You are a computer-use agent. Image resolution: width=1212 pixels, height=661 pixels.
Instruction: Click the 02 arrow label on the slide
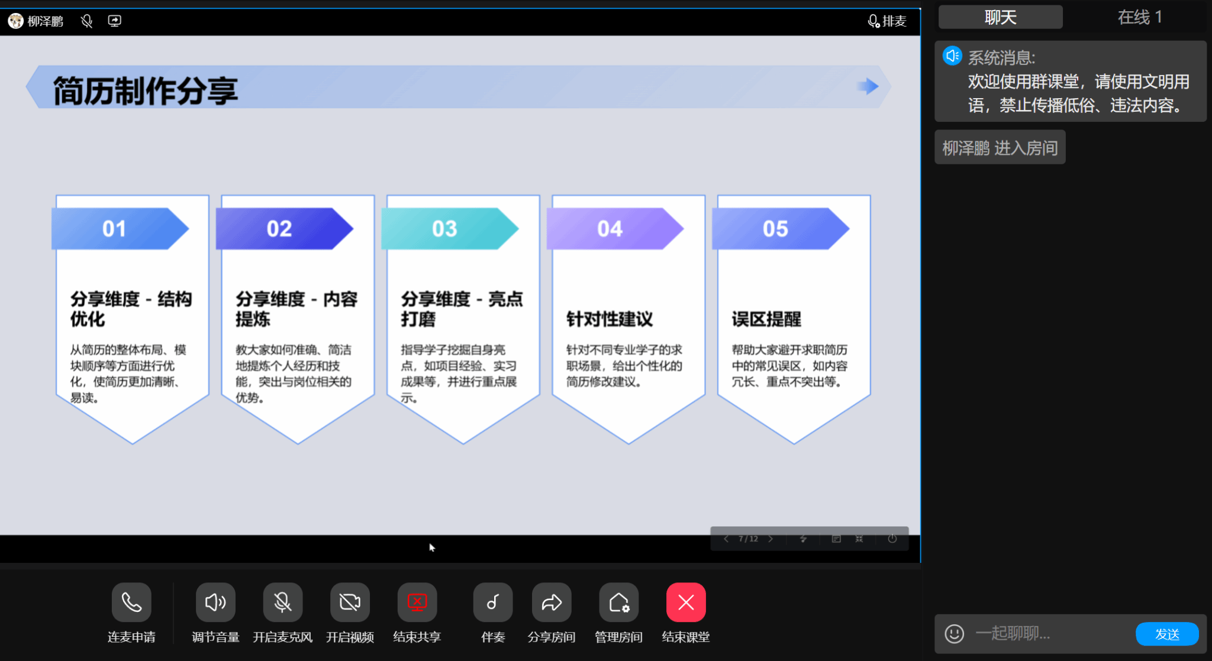tap(285, 228)
